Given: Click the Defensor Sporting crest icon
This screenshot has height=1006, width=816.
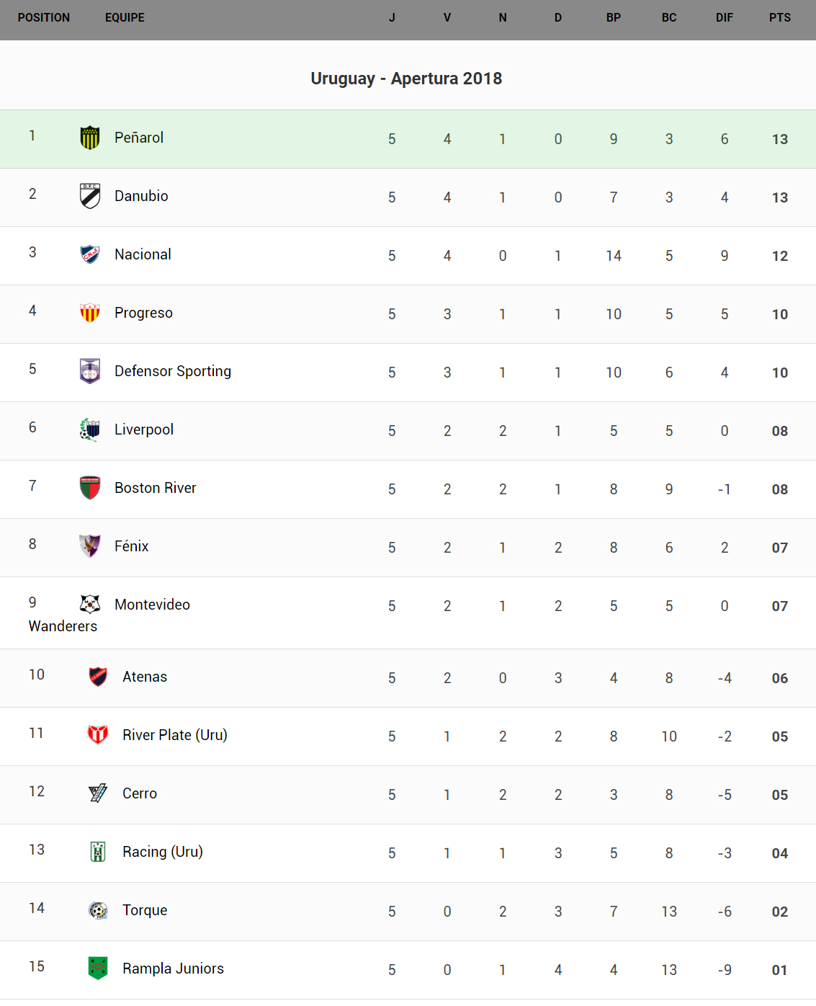Looking at the screenshot, I should point(90,371).
